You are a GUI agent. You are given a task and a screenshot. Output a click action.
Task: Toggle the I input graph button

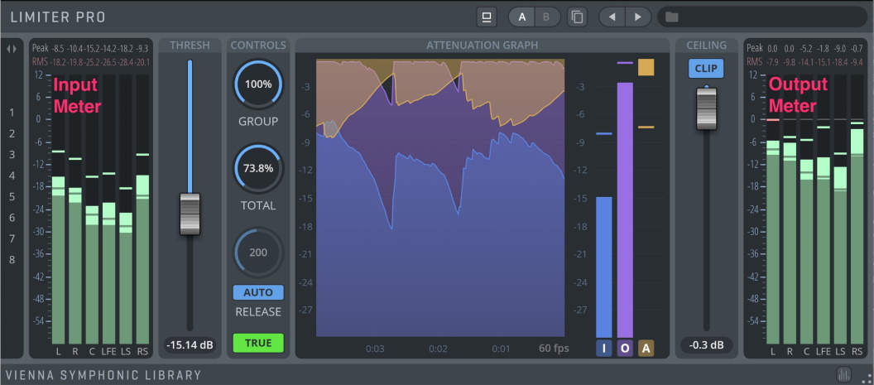(604, 349)
